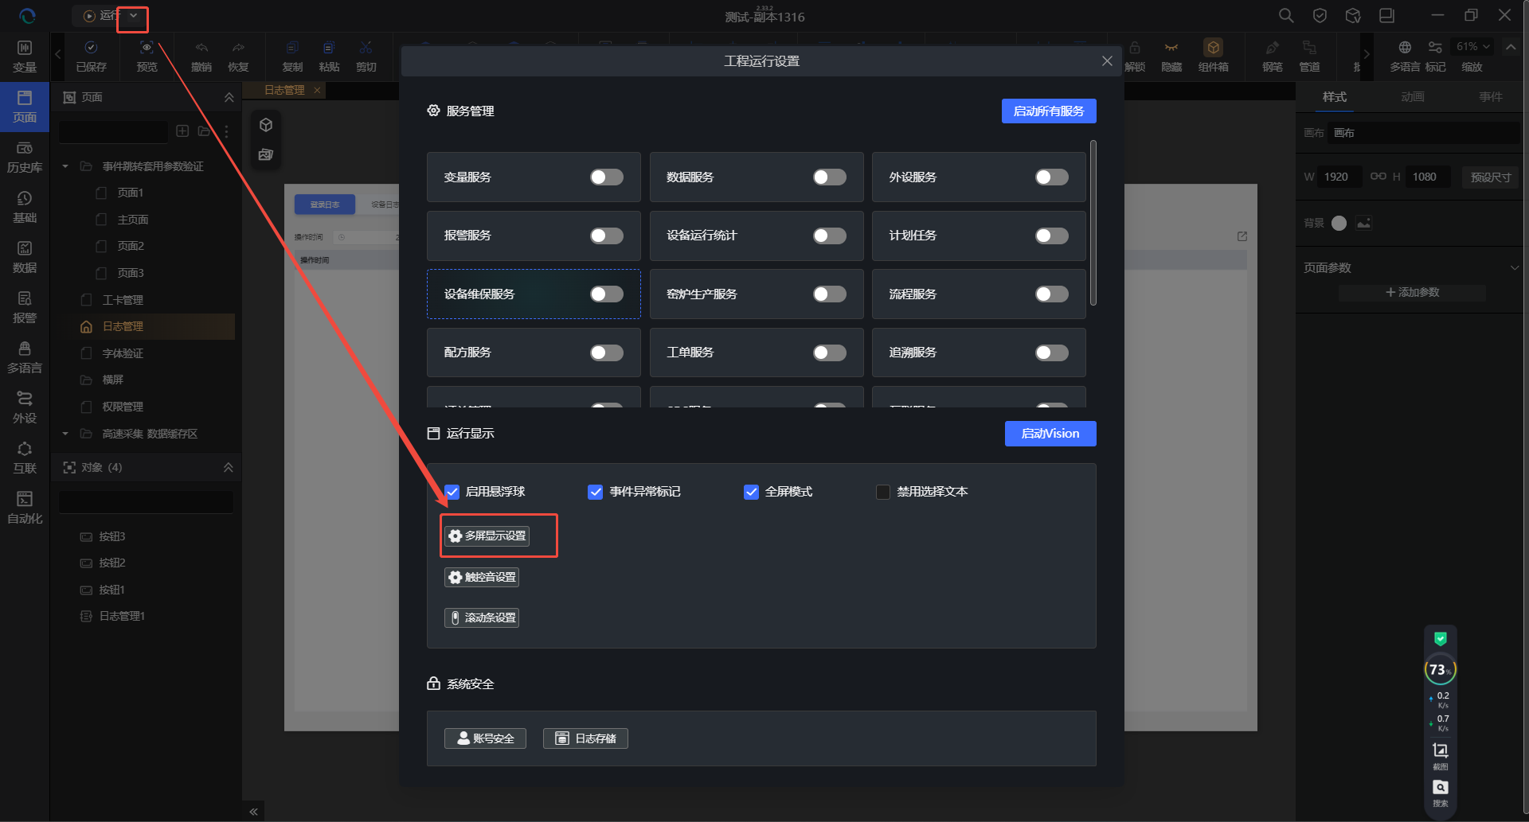The height and width of the screenshot is (822, 1529).
Task: Click the 预览 preview toolbar icon
Action: point(147,56)
